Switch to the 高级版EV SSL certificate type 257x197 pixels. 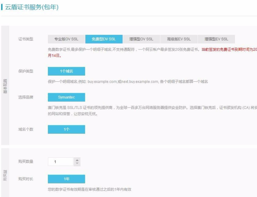point(179,39)
